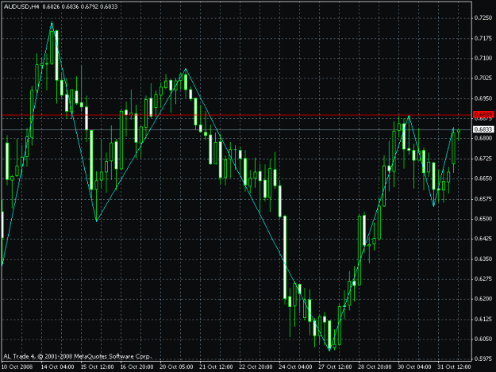Image resolution: width=496 pixels, height=372 pixels.
Task: Click the 0.5975 price scale value
Action: pos(483,359)
